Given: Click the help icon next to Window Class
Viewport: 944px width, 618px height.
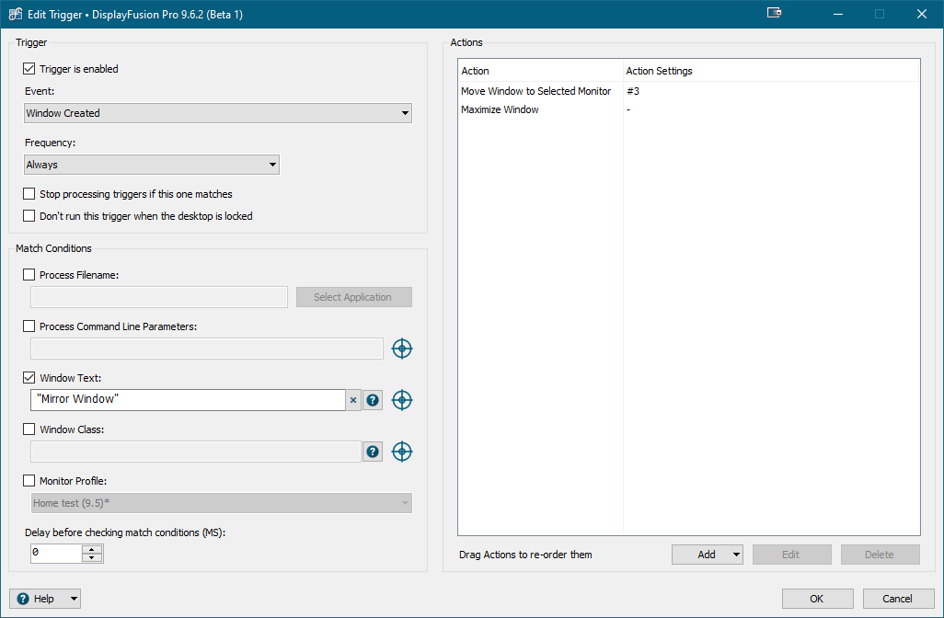Looking at the screenshot, I should click(373, 452).
